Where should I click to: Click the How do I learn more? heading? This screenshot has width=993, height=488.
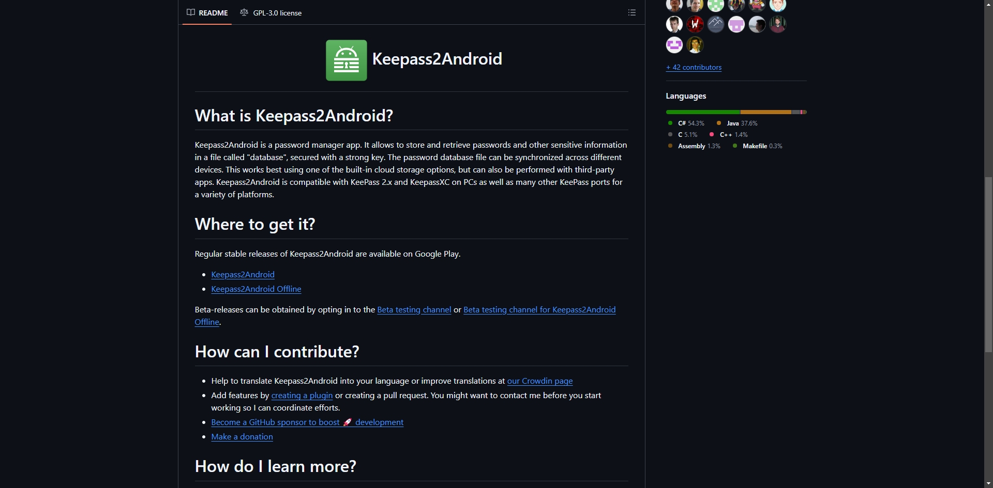[x=275, y=466]
